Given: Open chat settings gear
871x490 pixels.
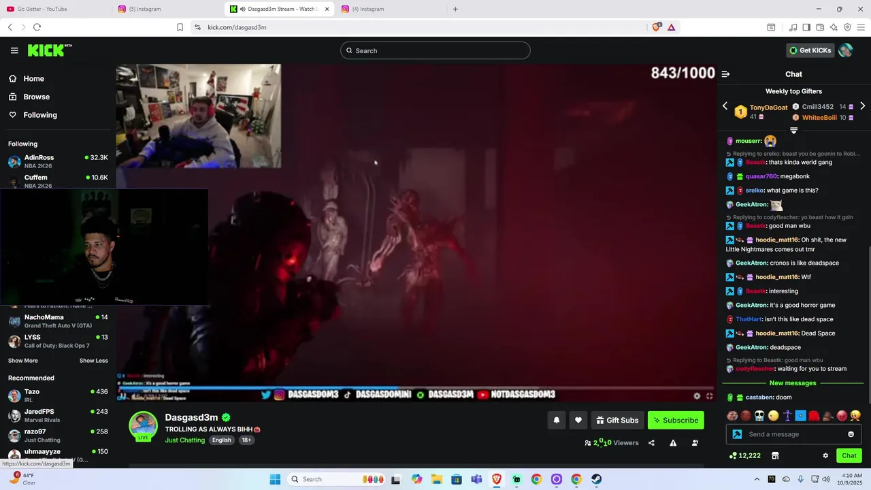Looking at the screenshot, I should [x=825, y=456].
